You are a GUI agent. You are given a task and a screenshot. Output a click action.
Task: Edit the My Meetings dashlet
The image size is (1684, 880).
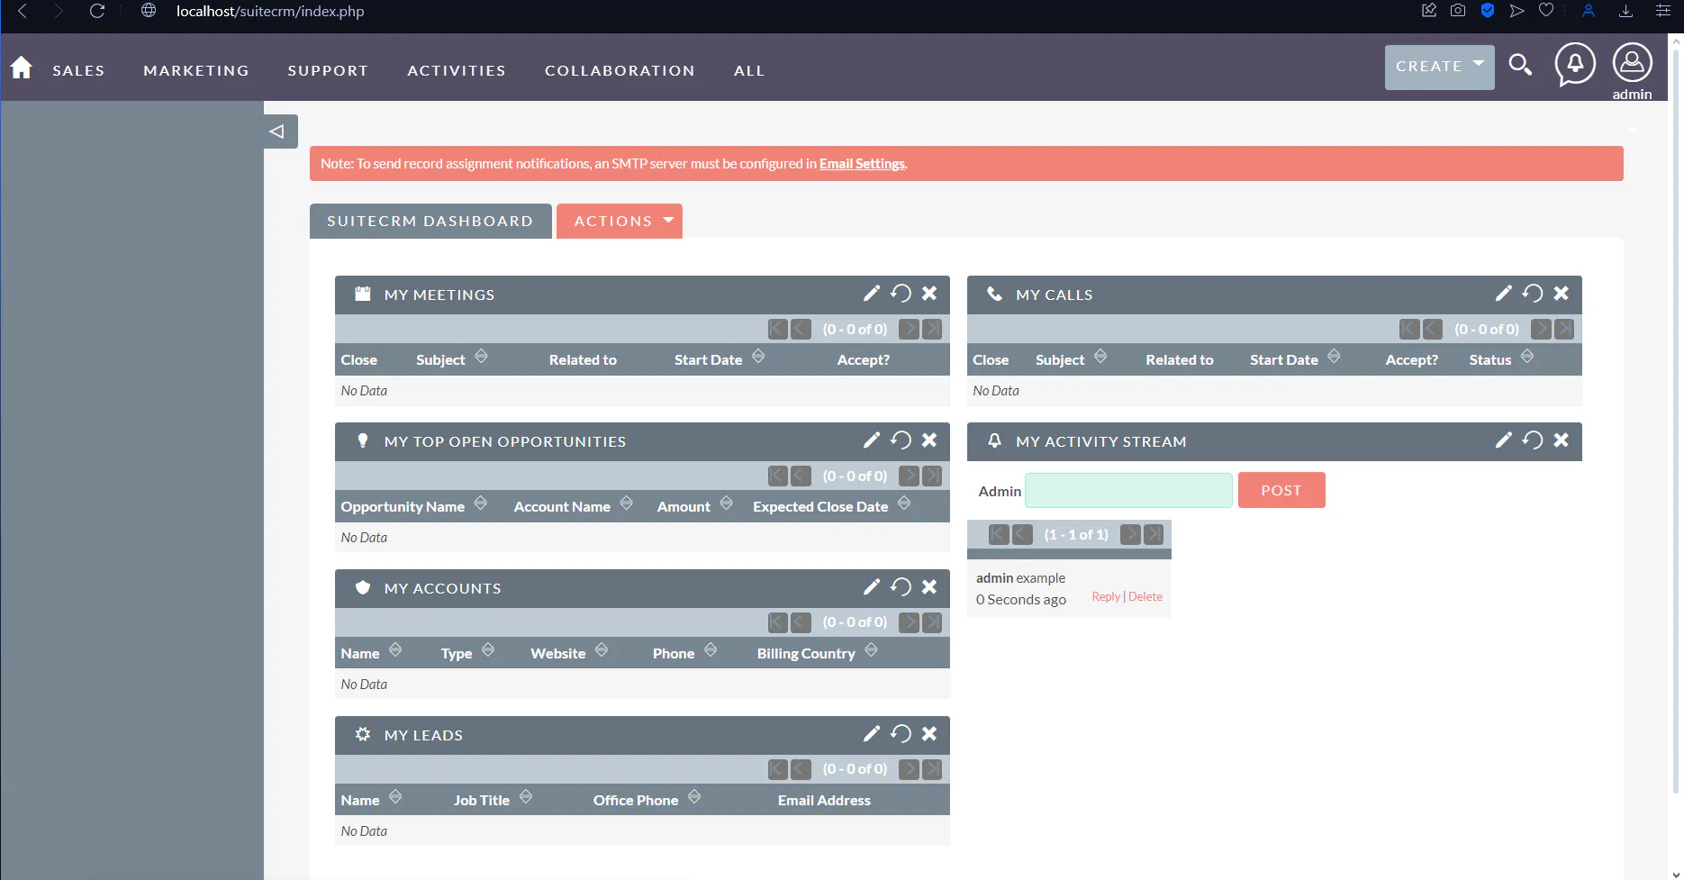pyautogui.click(x=871, y=294)
